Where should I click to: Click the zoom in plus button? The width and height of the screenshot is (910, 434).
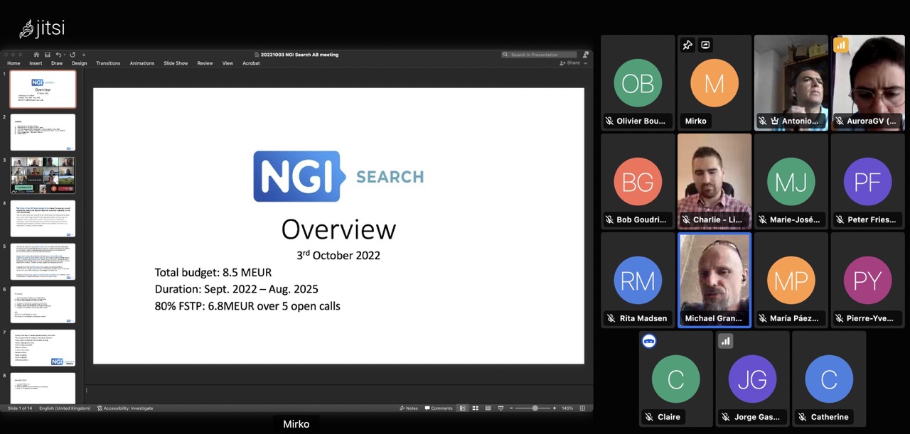pyautogui.click(x=555, y=408)
